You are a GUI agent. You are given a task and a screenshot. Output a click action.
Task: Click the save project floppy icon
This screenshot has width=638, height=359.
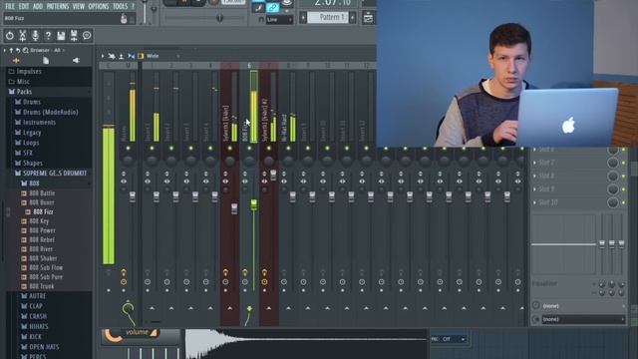(61, 36)
